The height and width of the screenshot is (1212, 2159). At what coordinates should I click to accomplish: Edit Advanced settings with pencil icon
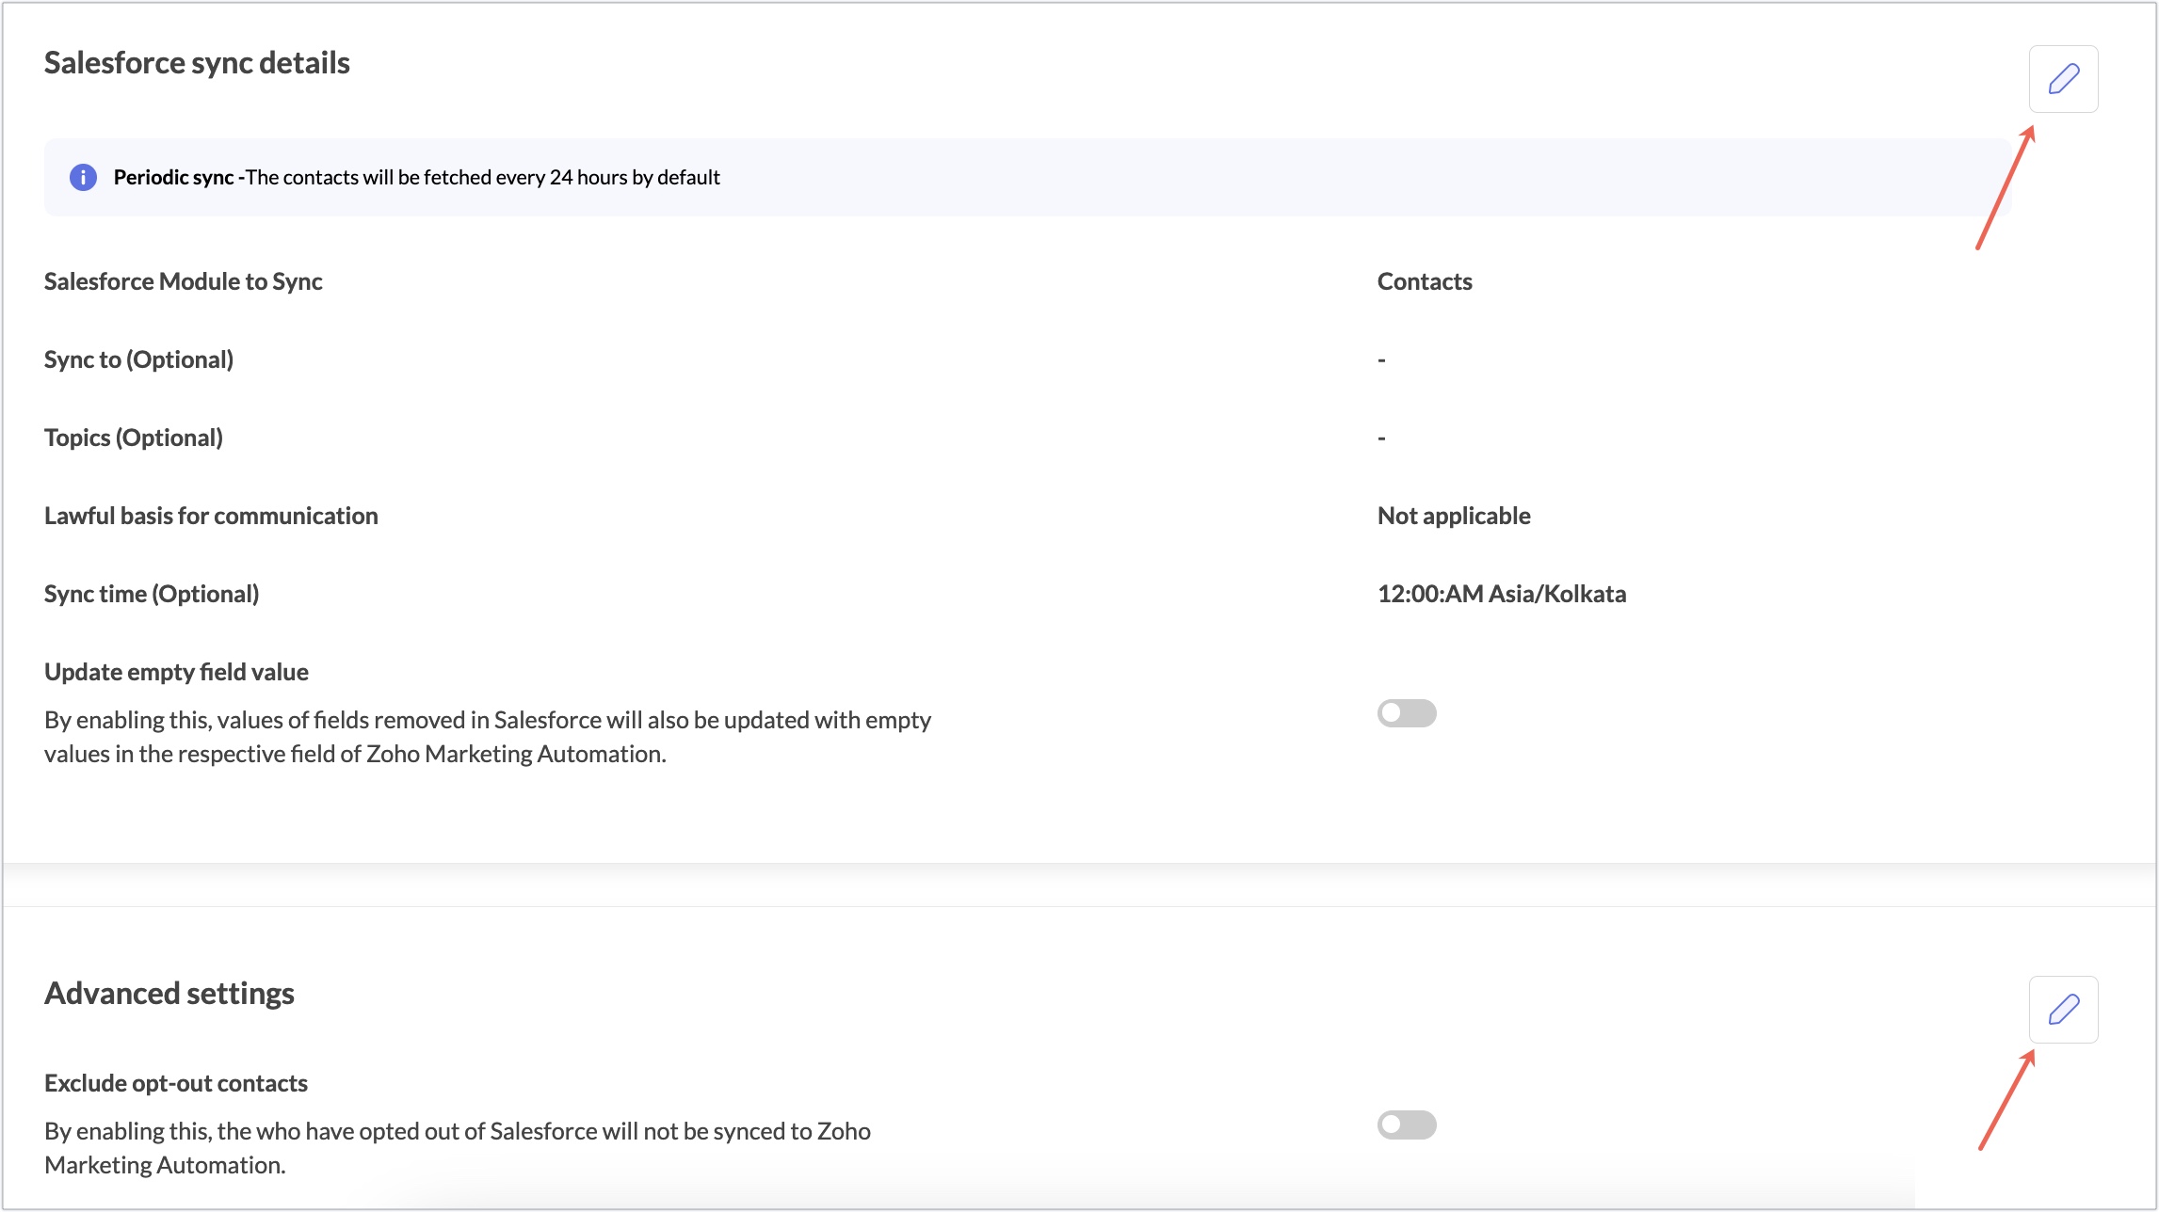pos(2063,1010)
